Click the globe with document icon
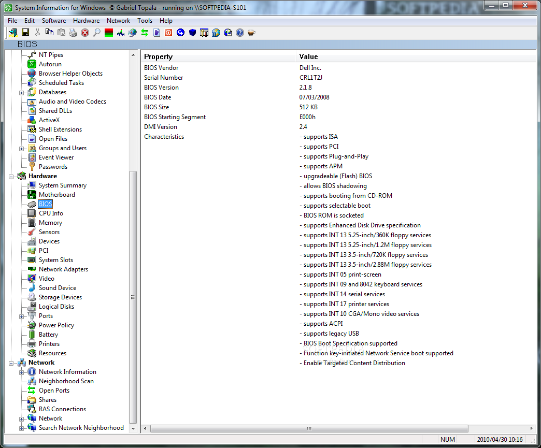The image size is (541, 448). 216,33
